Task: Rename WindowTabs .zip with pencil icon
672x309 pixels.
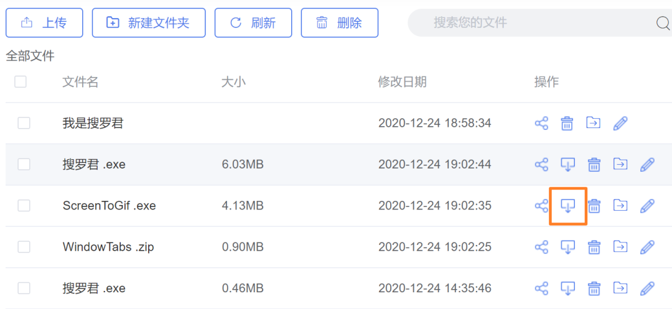Action: tap(647, 247)
